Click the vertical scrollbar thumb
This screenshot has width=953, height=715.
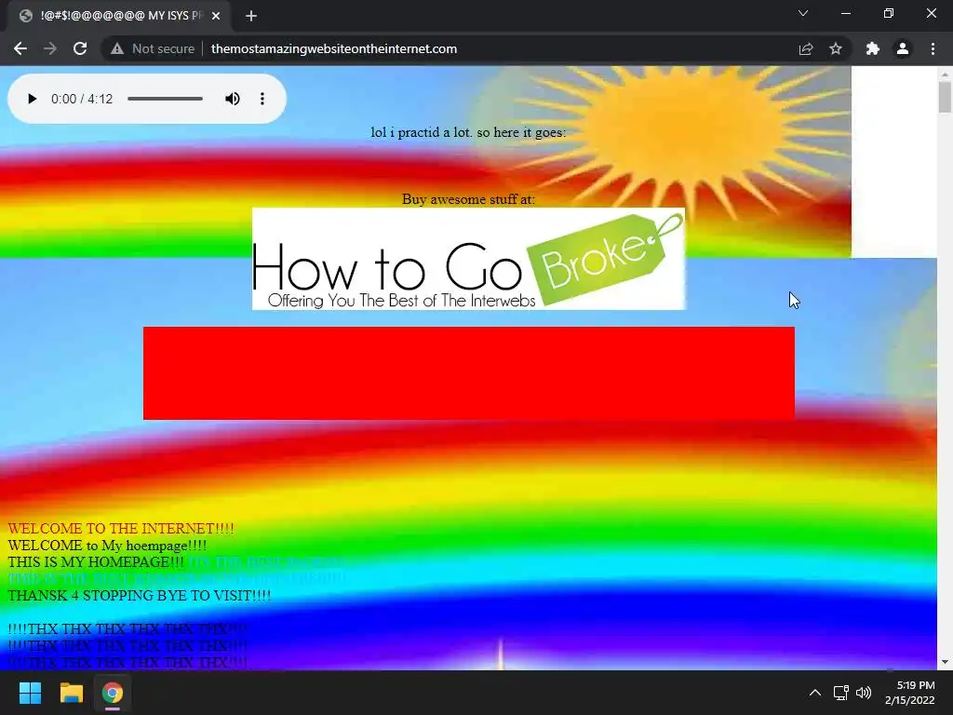click(x=945, y=97)
